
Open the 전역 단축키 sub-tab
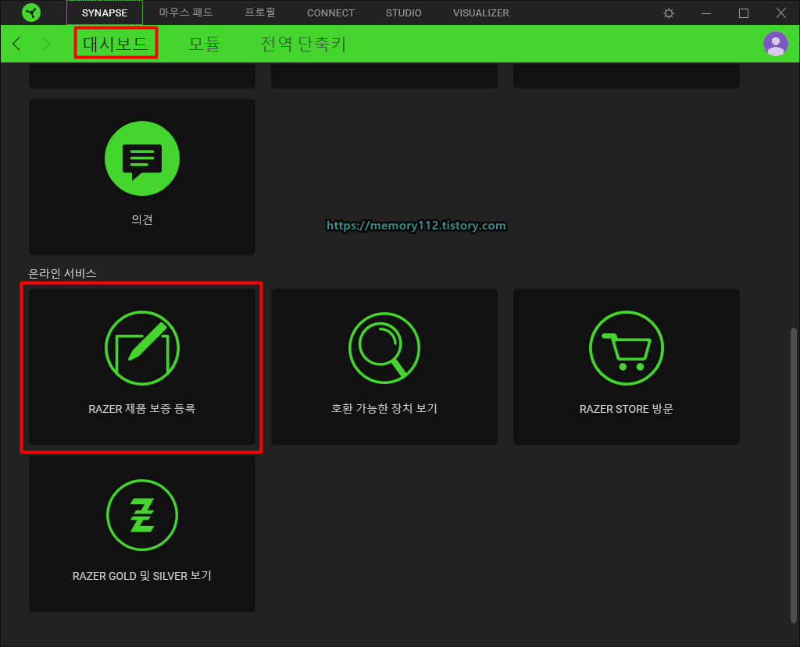(x=304, y=44)
